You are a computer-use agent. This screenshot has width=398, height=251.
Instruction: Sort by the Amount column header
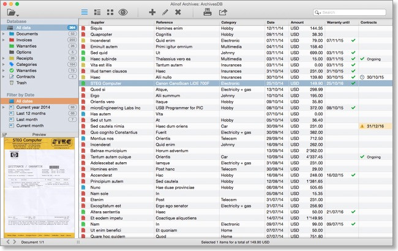pyautogui.click(x=307, y=22)
